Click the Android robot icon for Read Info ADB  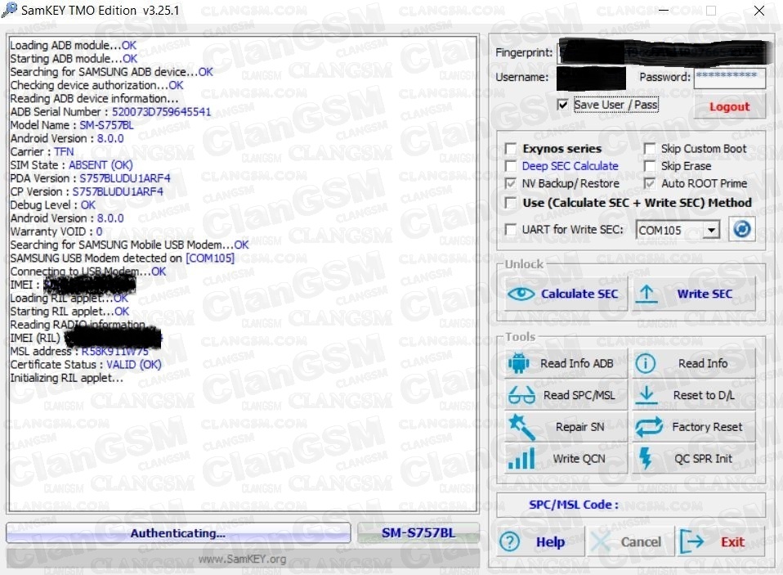tap(519, 363)
